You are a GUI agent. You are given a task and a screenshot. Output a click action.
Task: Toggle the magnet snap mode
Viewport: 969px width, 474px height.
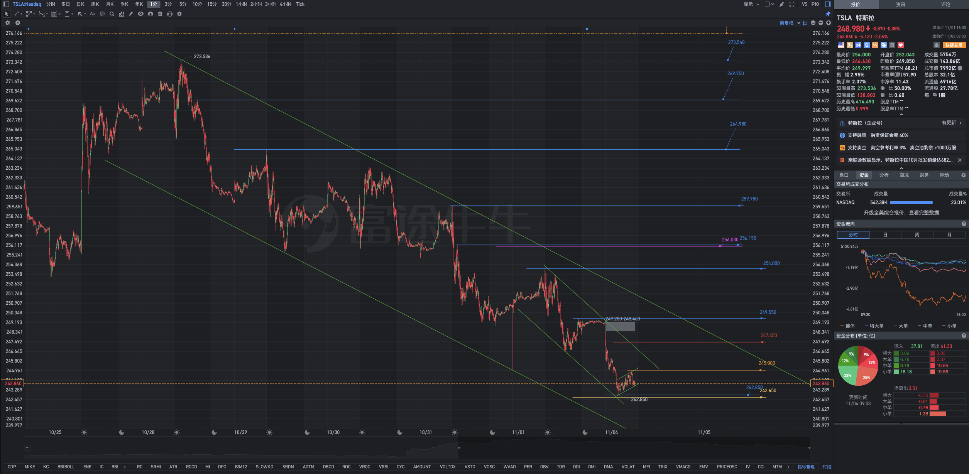151,14
